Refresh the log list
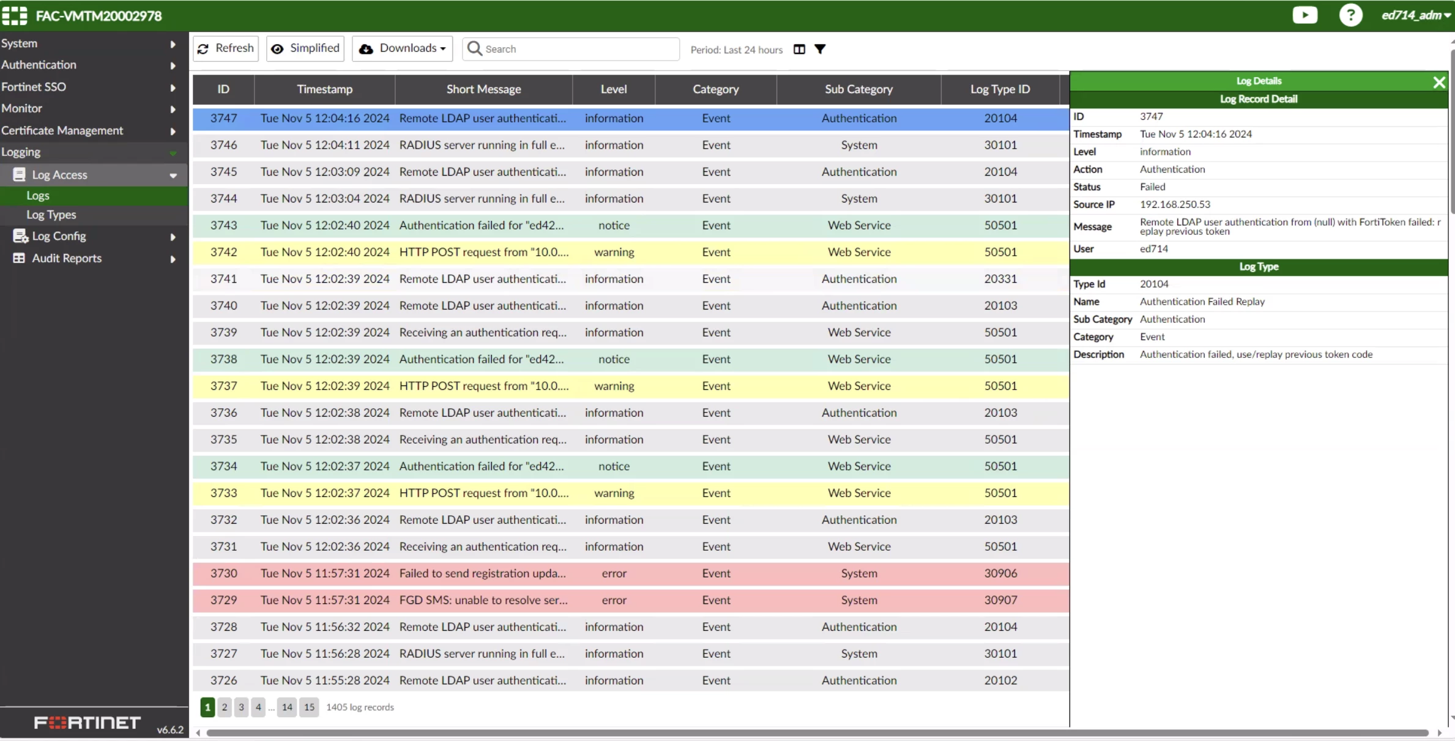The width and height of the screenshot is (1455, 741). [x=226, y=48]
